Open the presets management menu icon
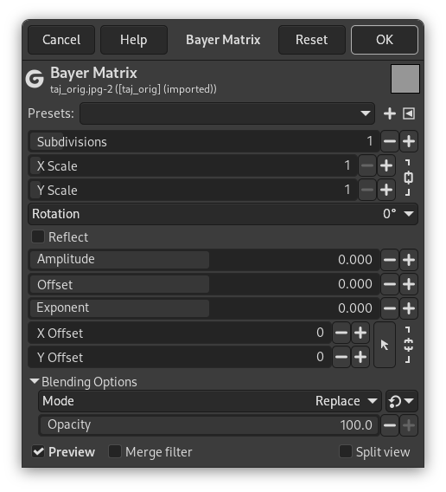446x492 pixels. point(409,113)
